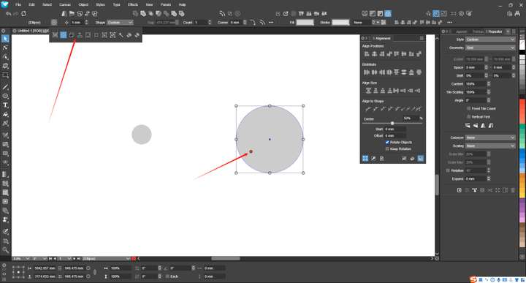Select the Zoom magnifier tool
Viewport: 526px width, 283px height.
click(5, 250)
